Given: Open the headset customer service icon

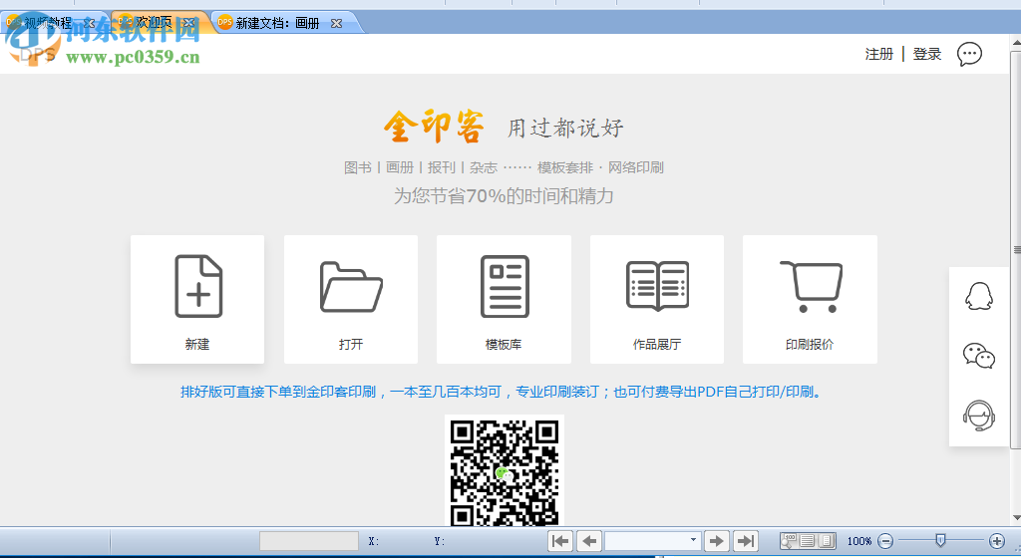Looking at the screenshot, I should click(979, 416).
